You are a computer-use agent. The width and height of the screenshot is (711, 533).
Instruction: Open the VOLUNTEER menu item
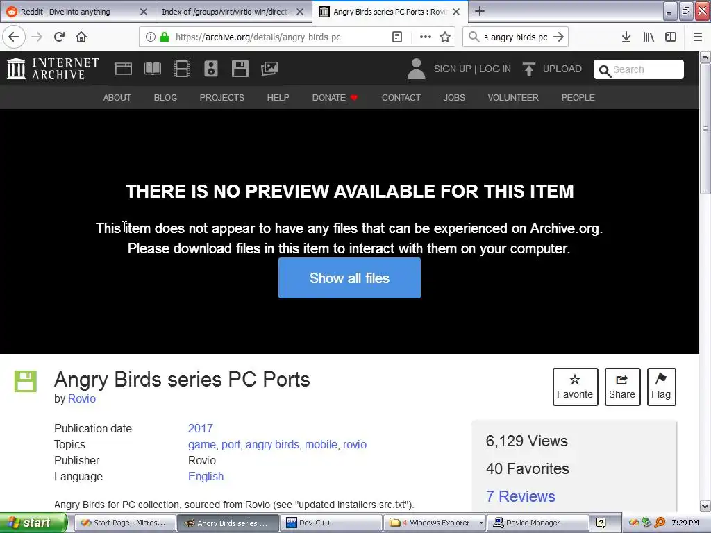tap(513, 97)
